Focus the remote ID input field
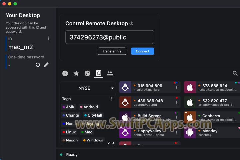Image resolution: width=240 pixels, height=160 pixels. 110,37
